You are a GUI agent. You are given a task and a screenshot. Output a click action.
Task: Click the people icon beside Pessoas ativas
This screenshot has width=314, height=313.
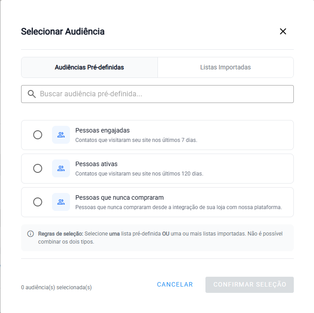(61, 168)
